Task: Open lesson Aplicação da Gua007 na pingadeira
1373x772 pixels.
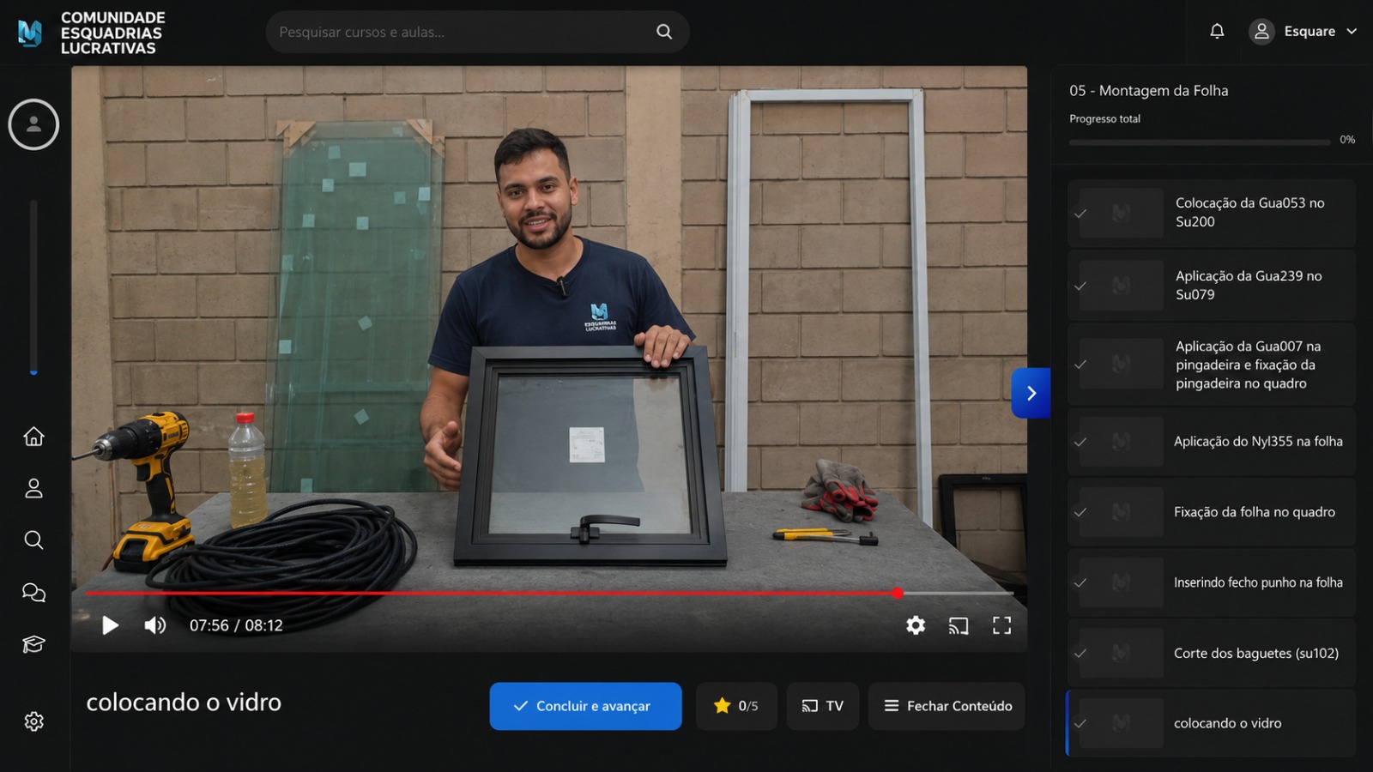Action: (1212, 365)
